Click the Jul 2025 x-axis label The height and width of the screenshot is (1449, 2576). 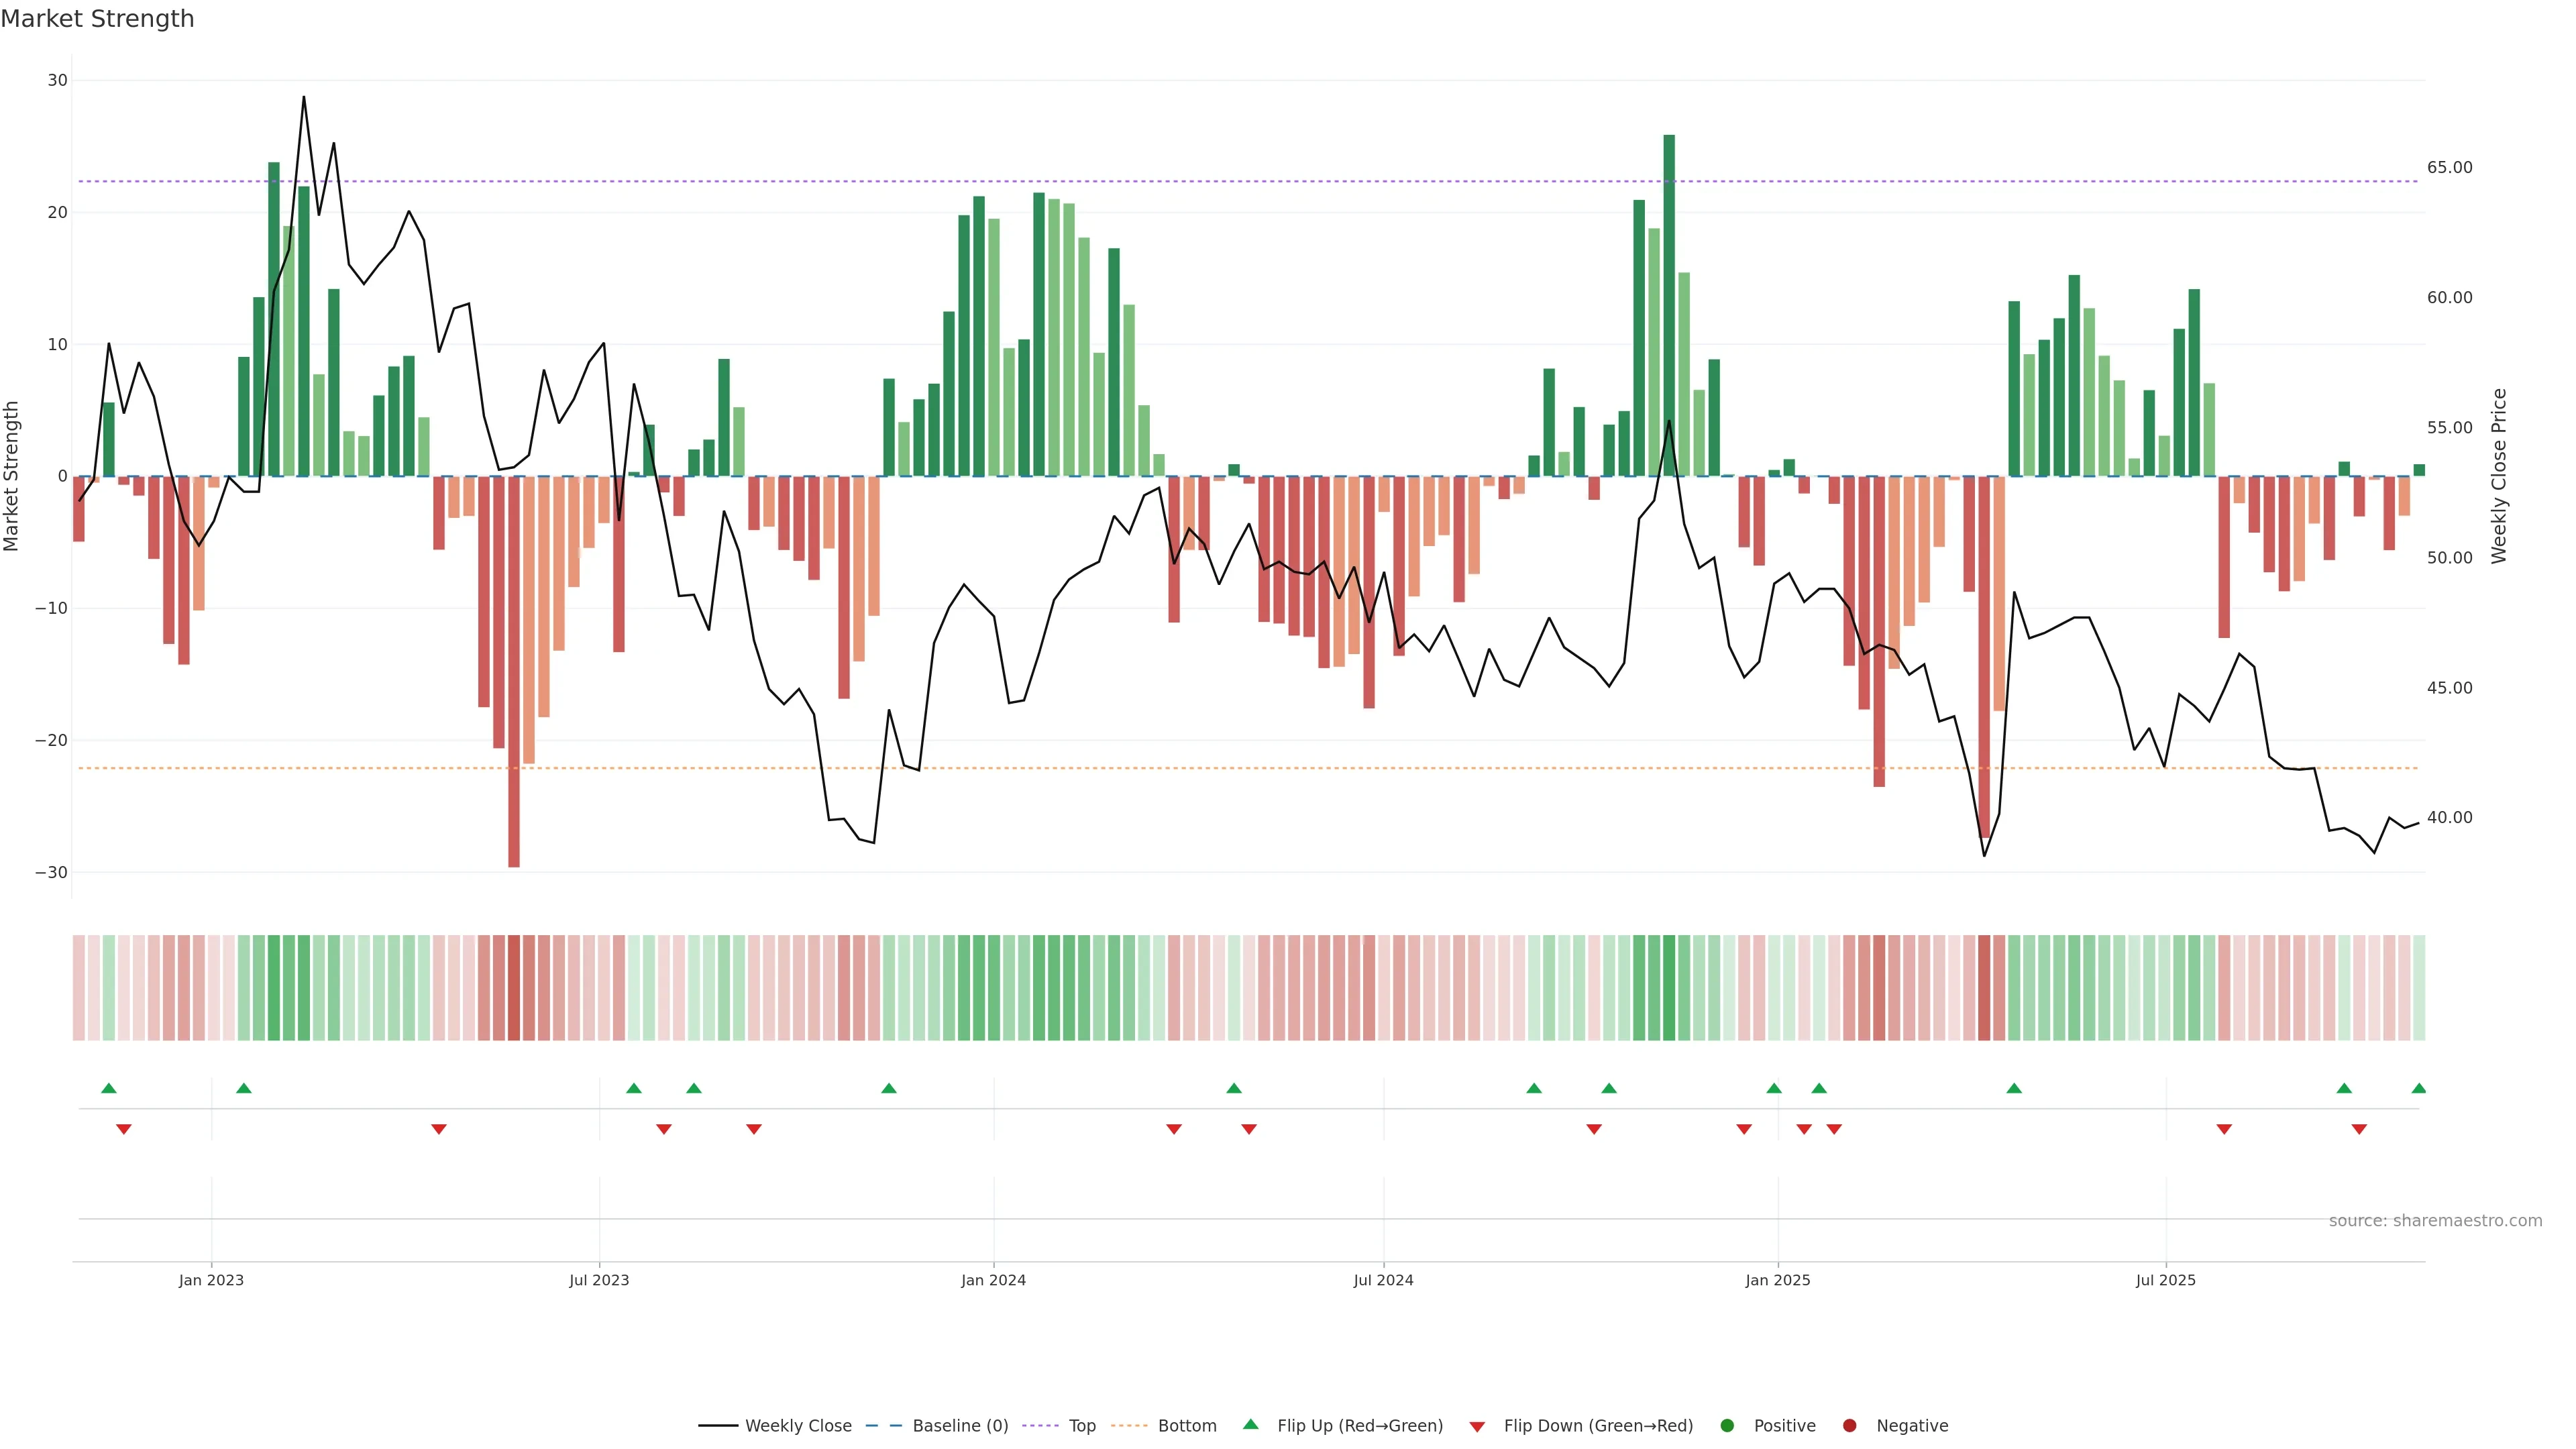coord(2165,1280)
